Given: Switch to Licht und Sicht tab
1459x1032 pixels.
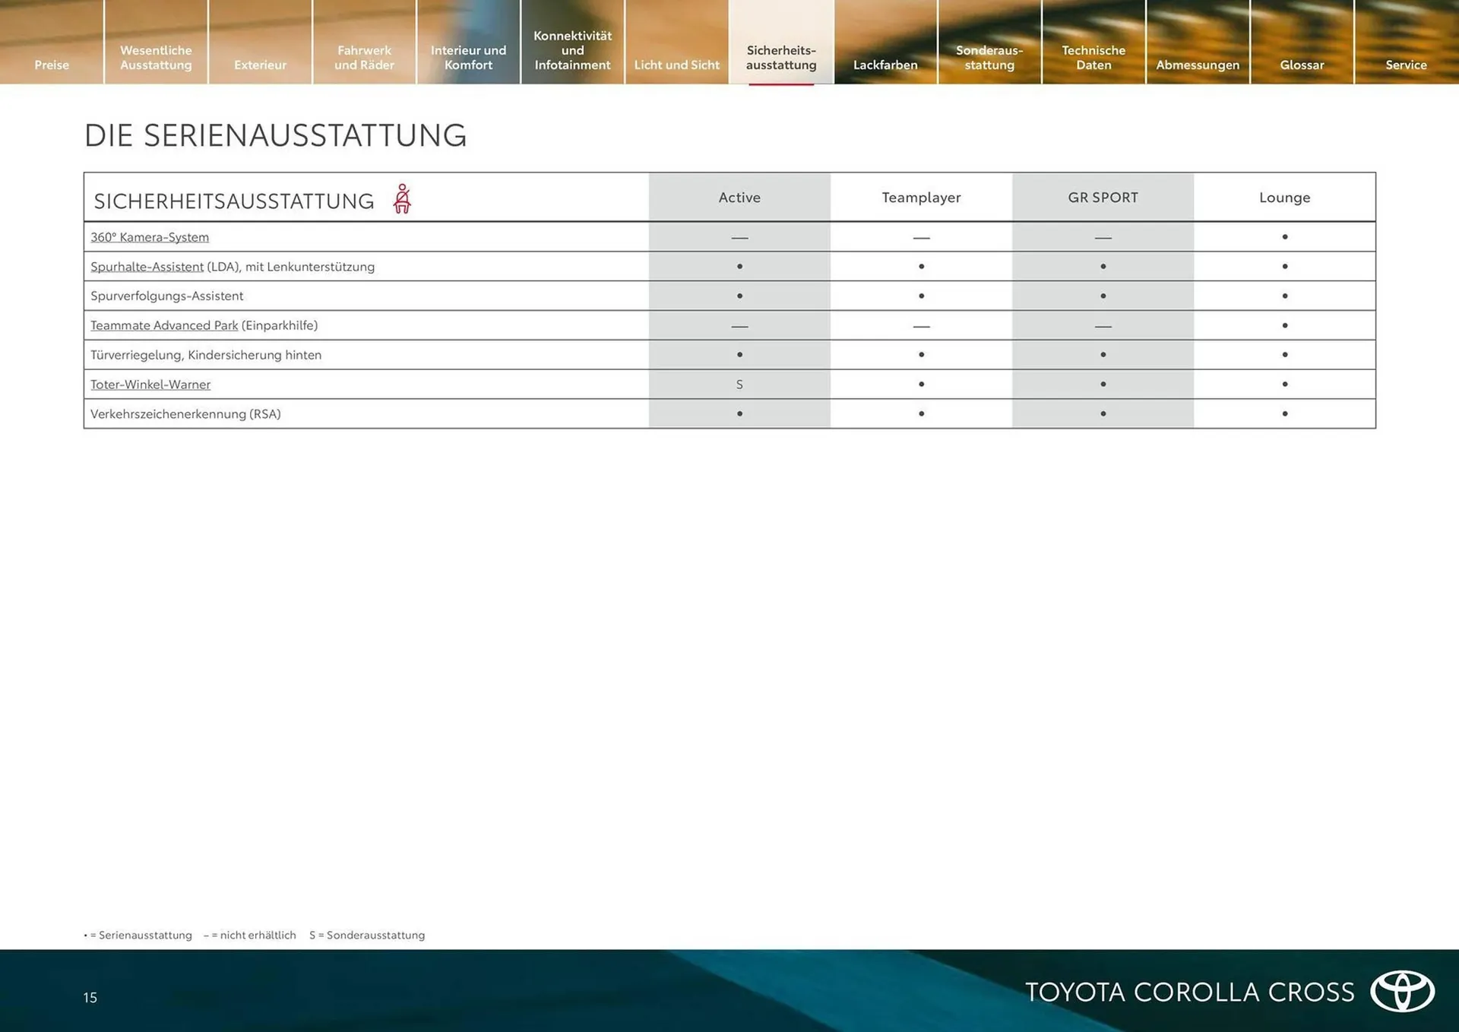Looking at the screenshot, I should pyautogui.click(x=676, y=65).
